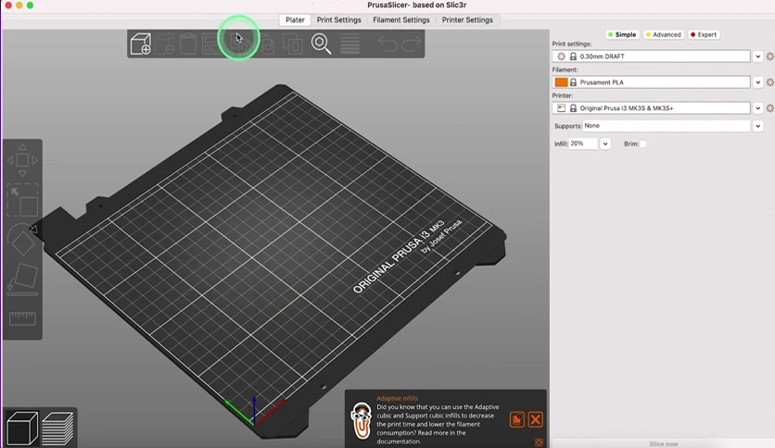Switch to sliced layers preview view

(x=57, y=428)
